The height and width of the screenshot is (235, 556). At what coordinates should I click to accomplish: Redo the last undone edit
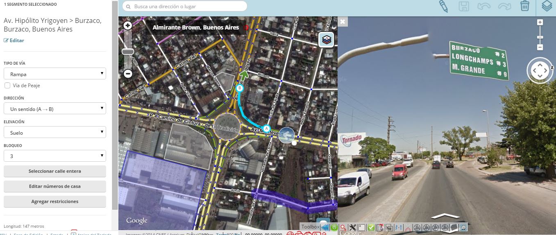[x=504, y=6]
